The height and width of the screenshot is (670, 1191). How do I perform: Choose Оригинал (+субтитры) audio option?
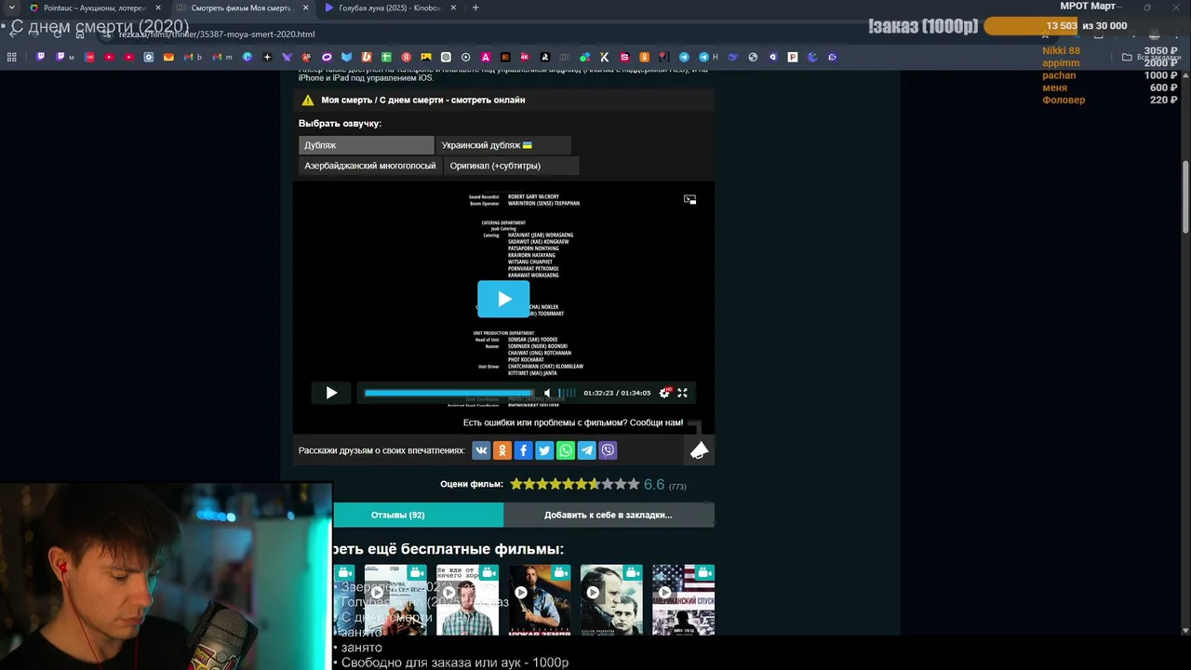(512, 166)
